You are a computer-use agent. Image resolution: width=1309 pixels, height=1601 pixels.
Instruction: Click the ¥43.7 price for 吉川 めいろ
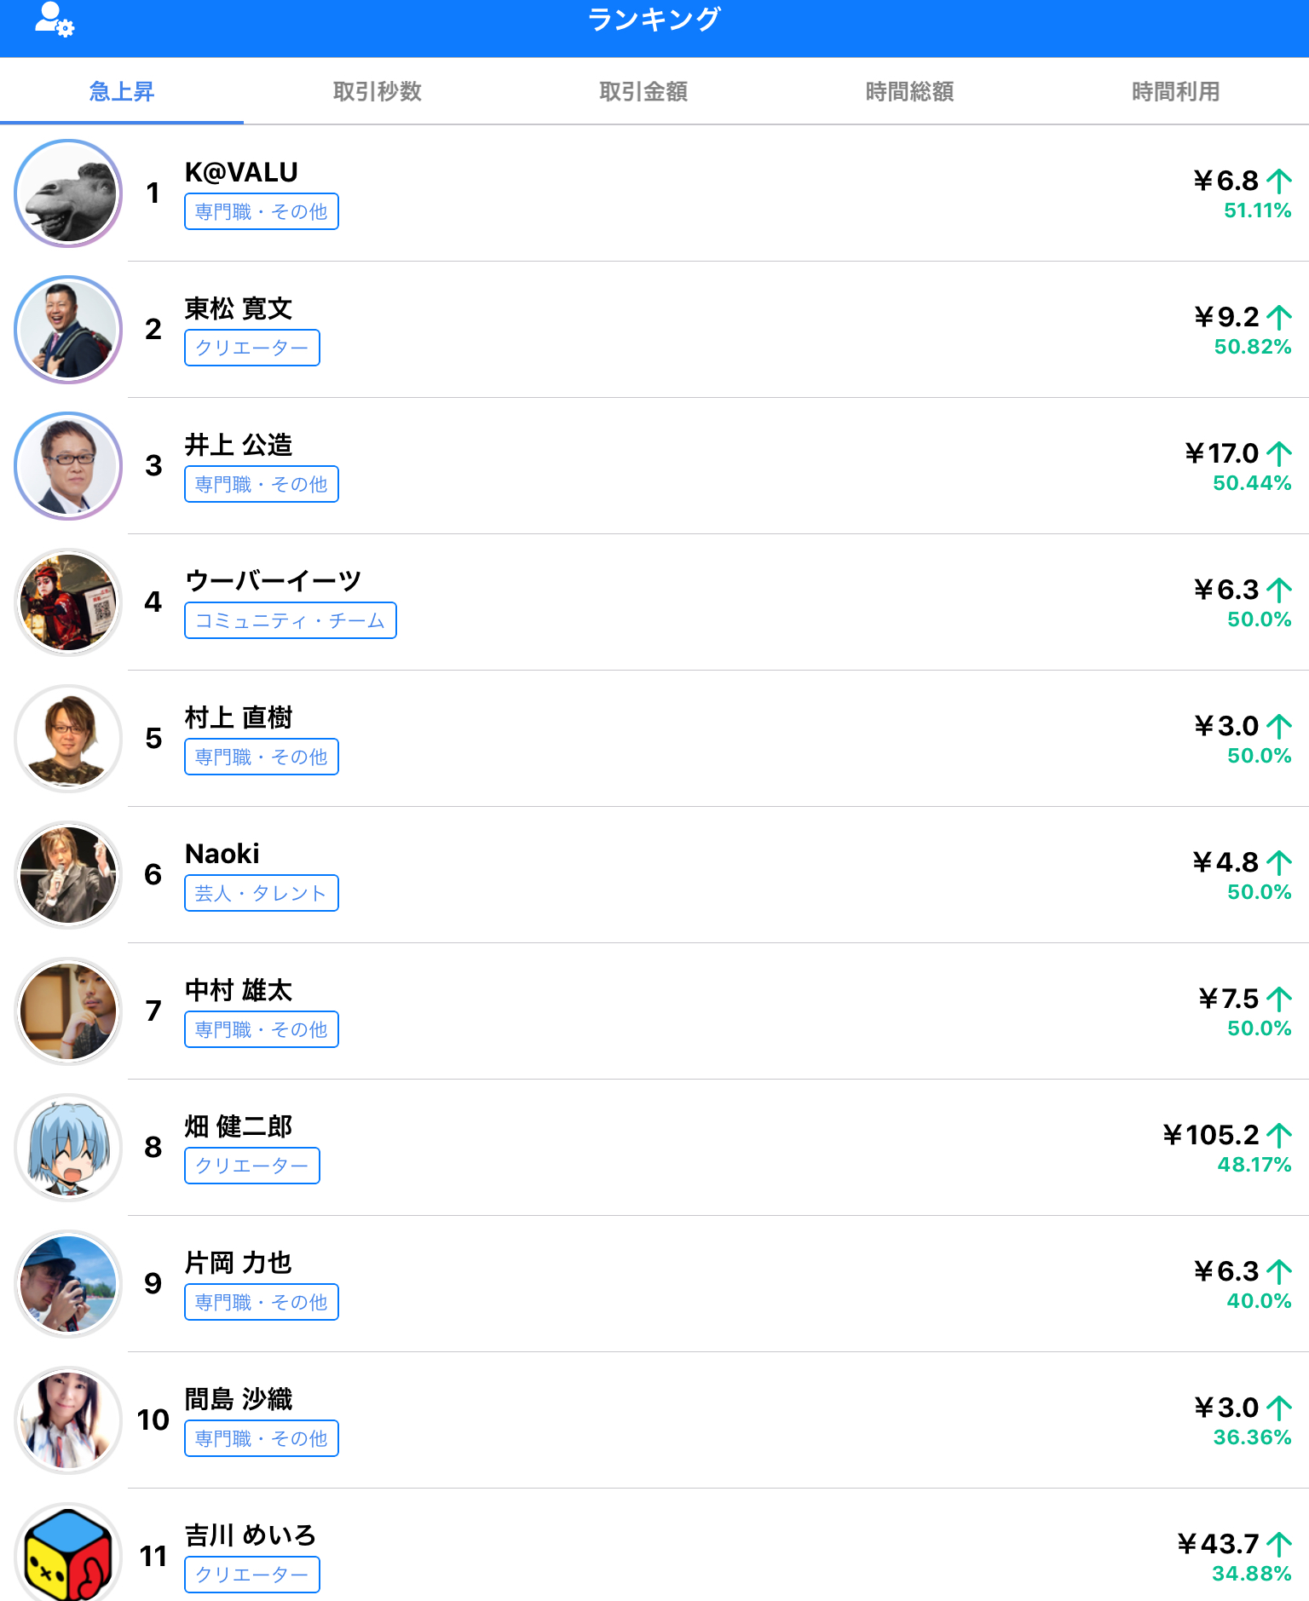coord(1218,1544)
